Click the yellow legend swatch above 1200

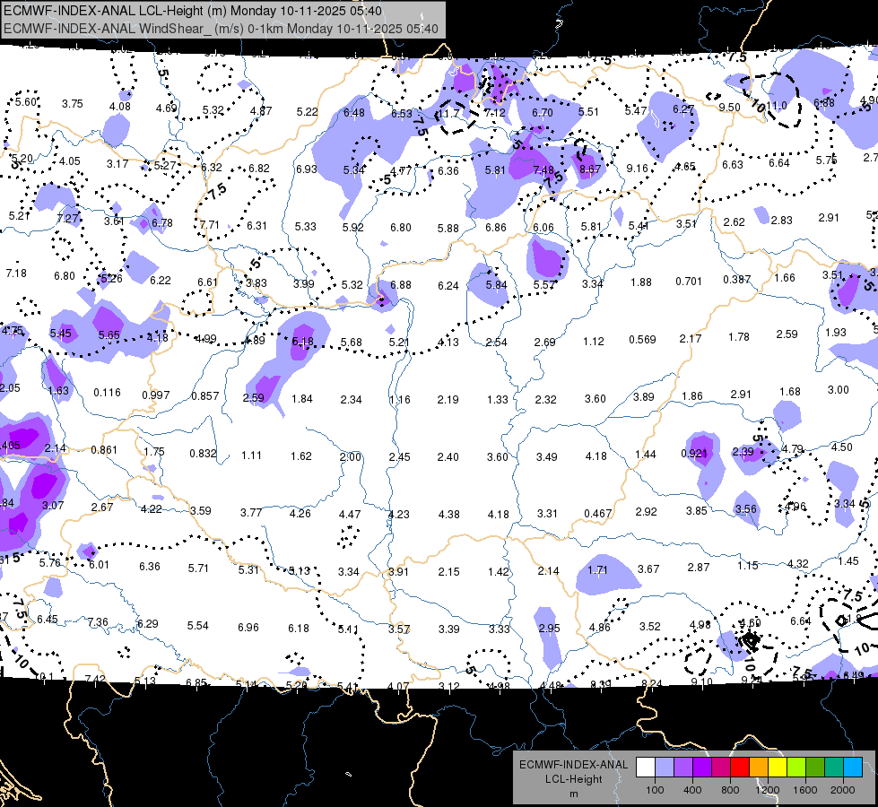778,768
